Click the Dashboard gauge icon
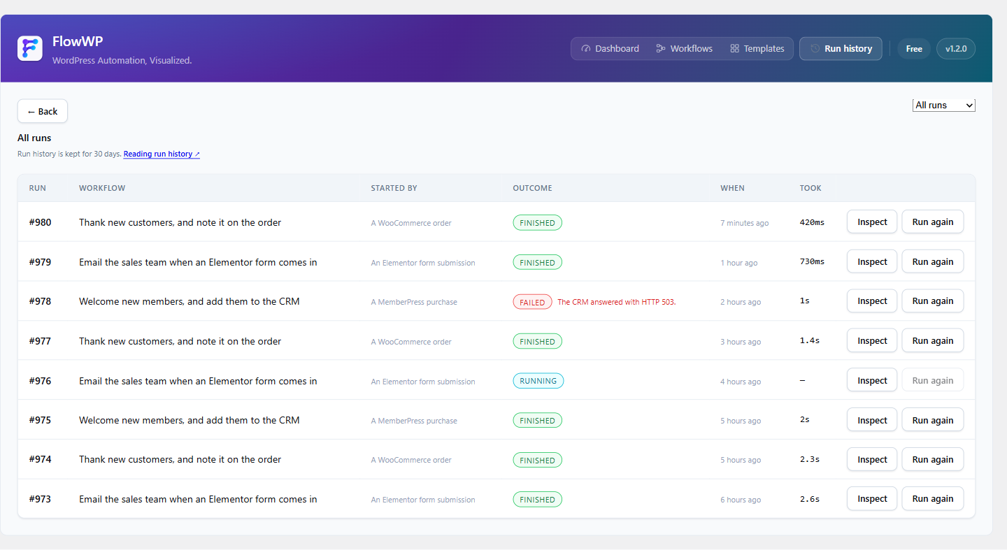Image resolution: width=1007 pixels, height=550 pixels. [x=586, y=49]
